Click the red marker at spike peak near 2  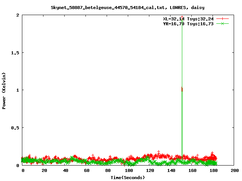tap(182, 17)
